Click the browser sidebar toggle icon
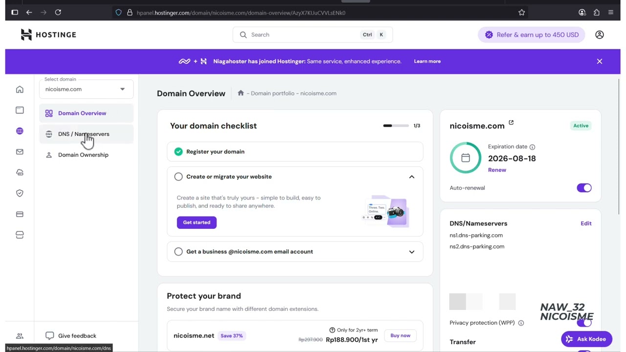The height and width of the screenshot is (352, 626). coord(15,13)
